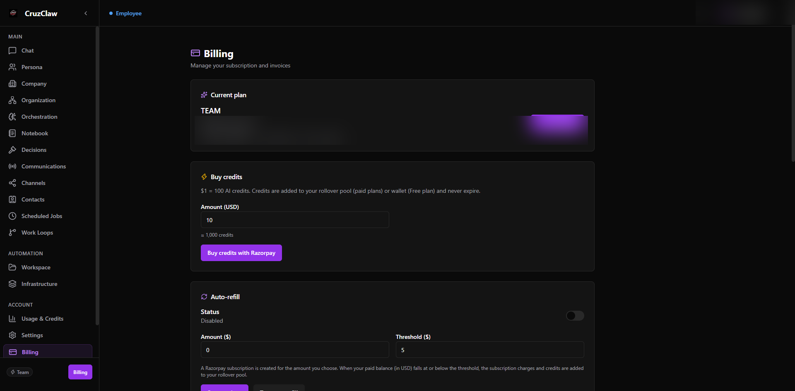The image size is (795, 391).
Task: Click the Company building icon
Action: 12,84
